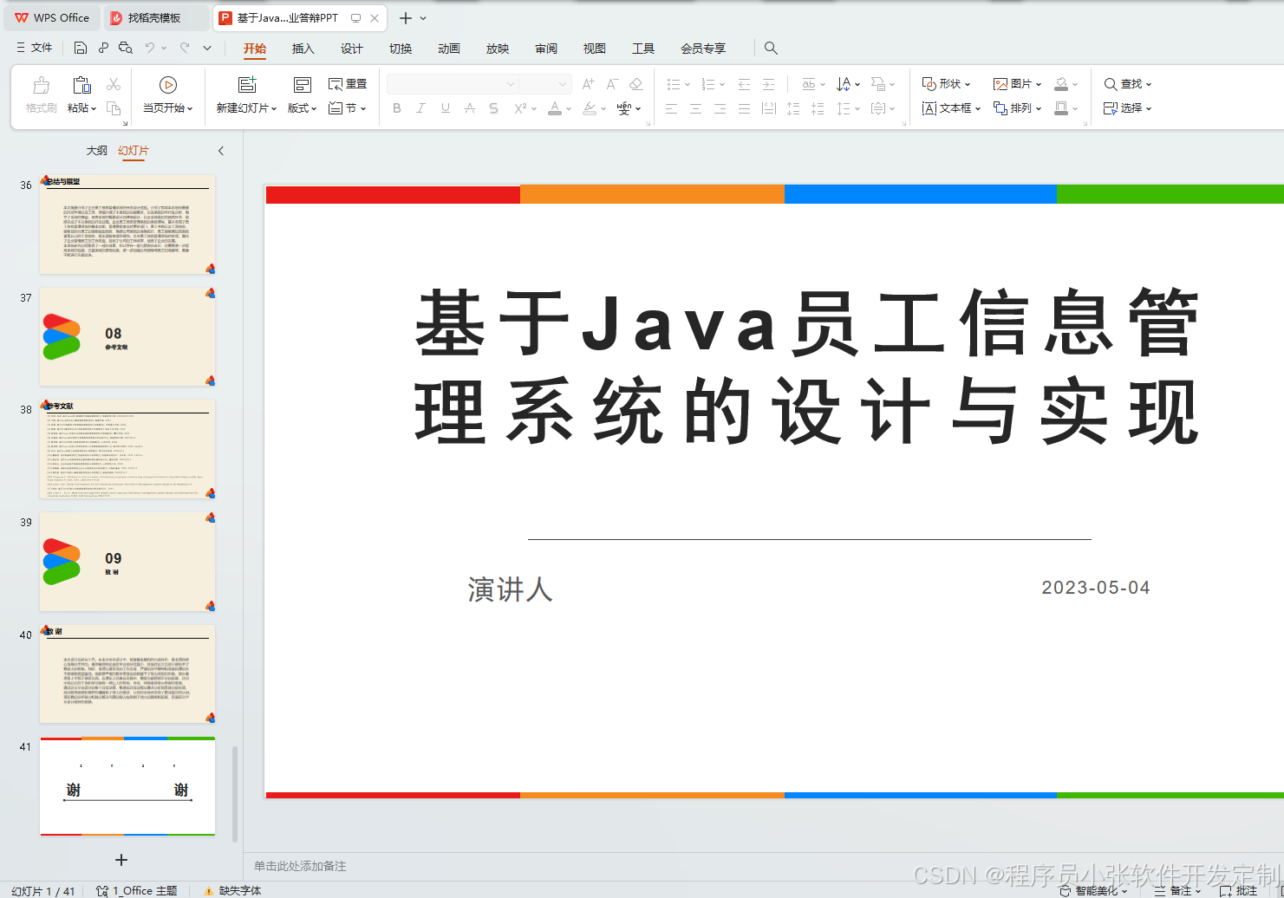The width and height of the screenshot is (1284, 898).
Task: Select the 当页开始 slideshow play icon
Action: click(x=166, y=85)
